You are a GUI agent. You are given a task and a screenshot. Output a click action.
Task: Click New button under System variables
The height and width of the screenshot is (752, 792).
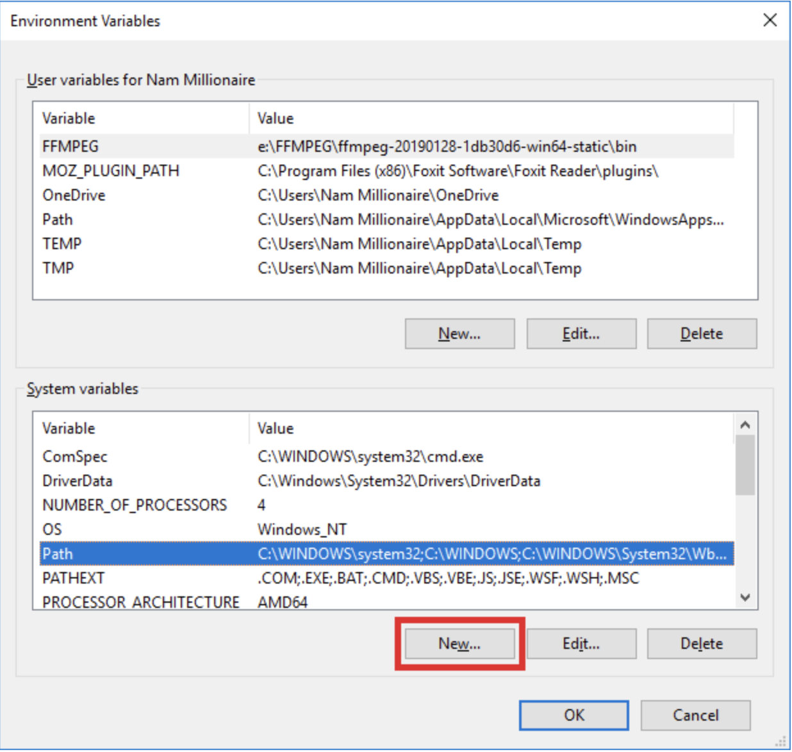(x=459, y=643)
